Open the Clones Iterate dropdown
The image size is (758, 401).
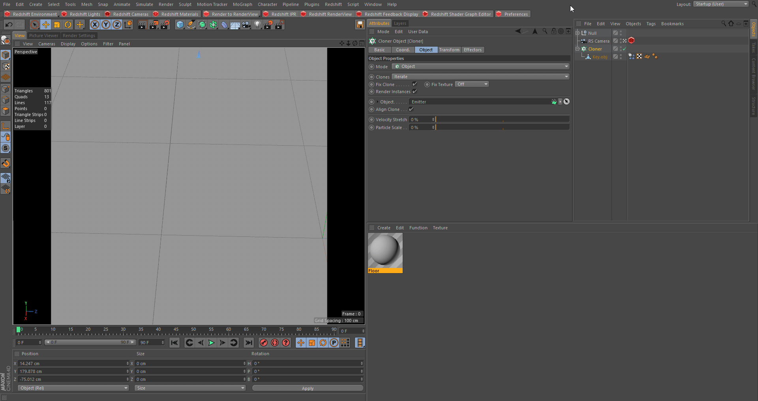point(480,77)
